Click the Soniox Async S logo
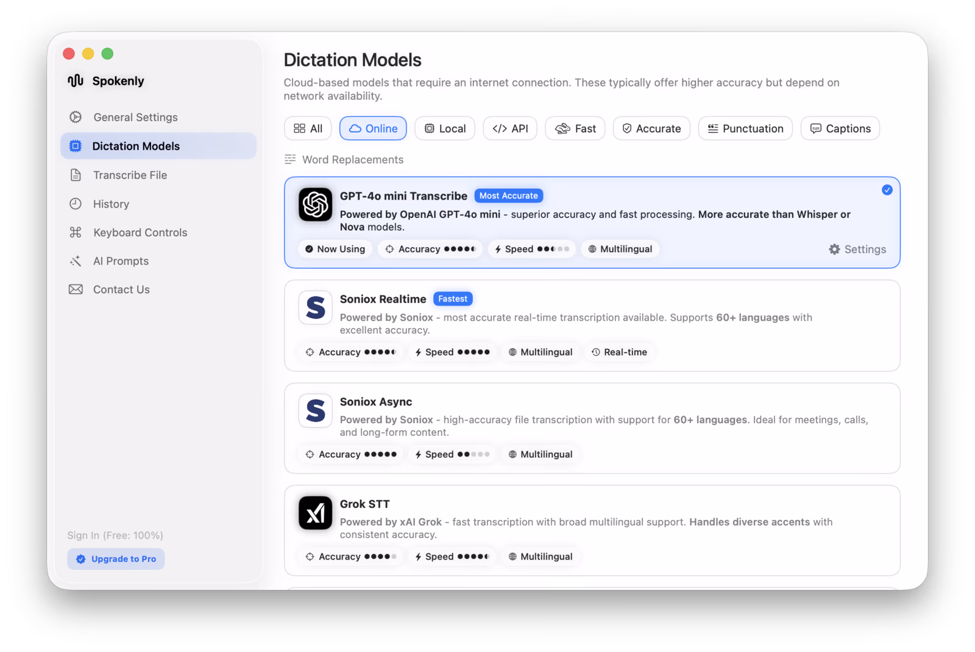The image size is (975, 652). click(x=315, y=410)
